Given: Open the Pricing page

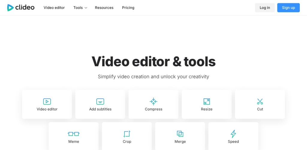Looking at the screenshot, I should [x=128, y=8].
